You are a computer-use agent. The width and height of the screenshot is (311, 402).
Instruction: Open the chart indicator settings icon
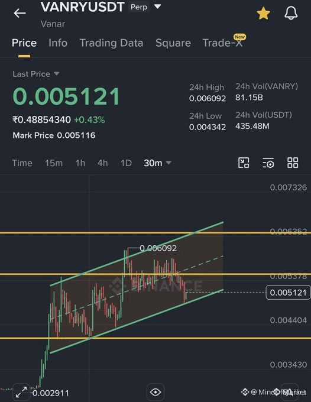click(x=268, y=163)
